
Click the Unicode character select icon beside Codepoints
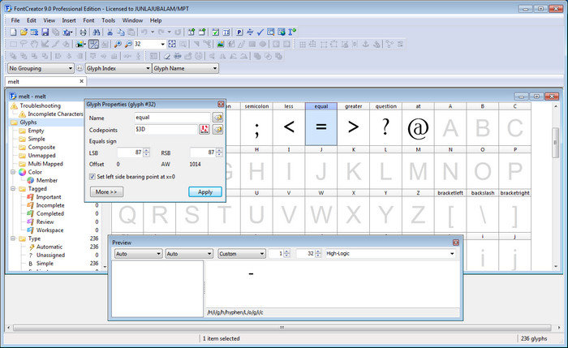point(204,130)
